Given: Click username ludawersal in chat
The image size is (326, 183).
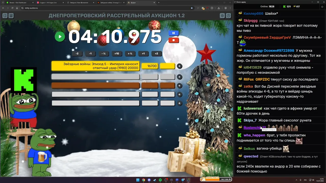Looking at the screenshot, I should (253, 108).
